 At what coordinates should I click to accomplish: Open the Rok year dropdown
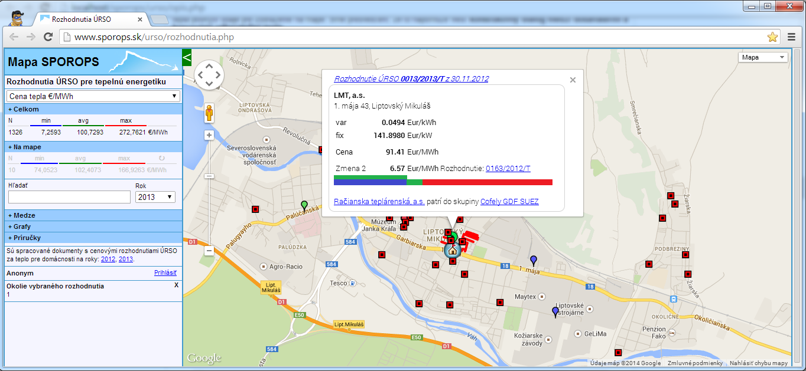(155, 197)
